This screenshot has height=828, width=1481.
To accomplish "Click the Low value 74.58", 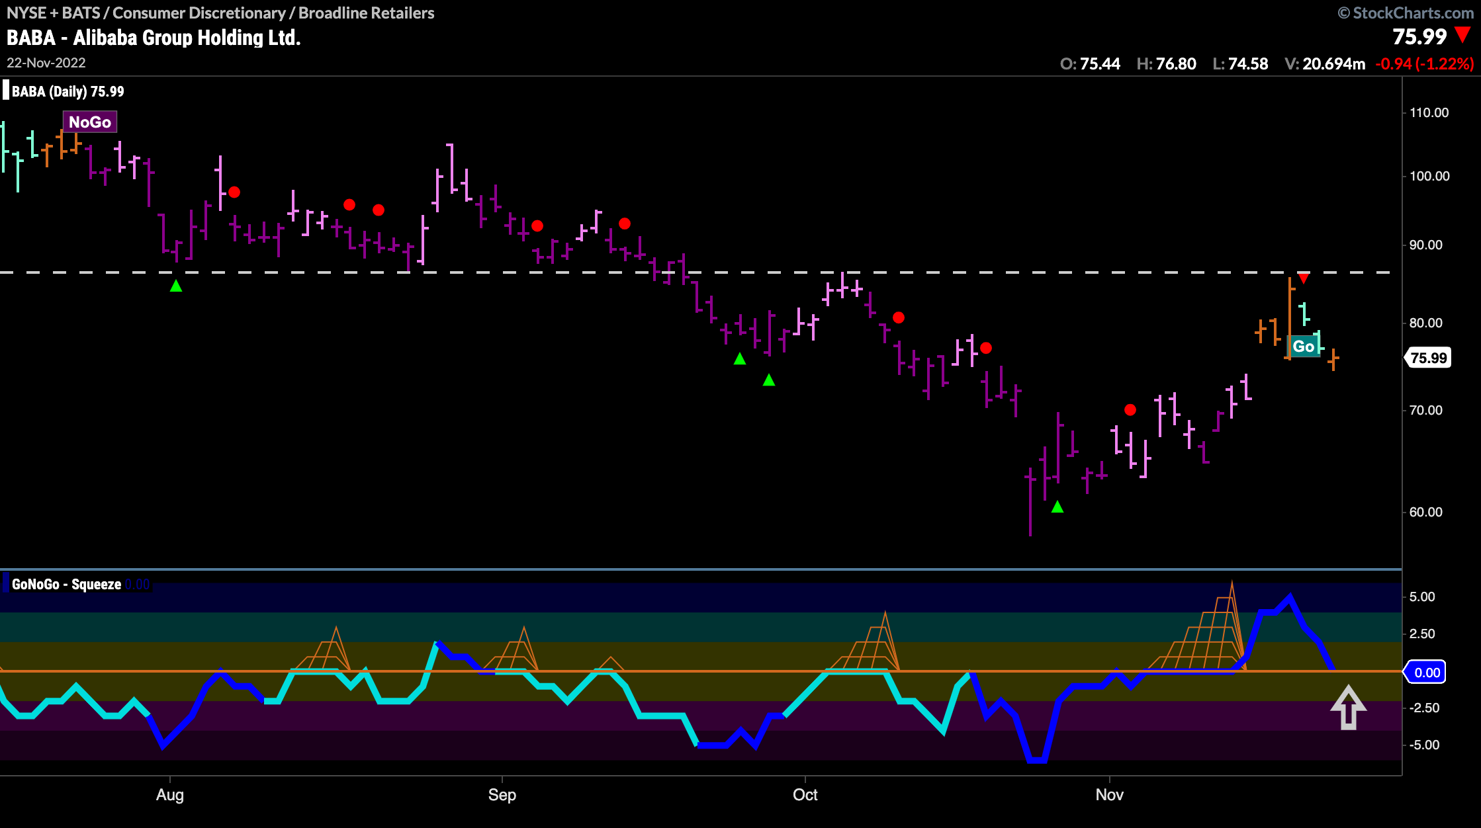I will tap(1248, 64).
